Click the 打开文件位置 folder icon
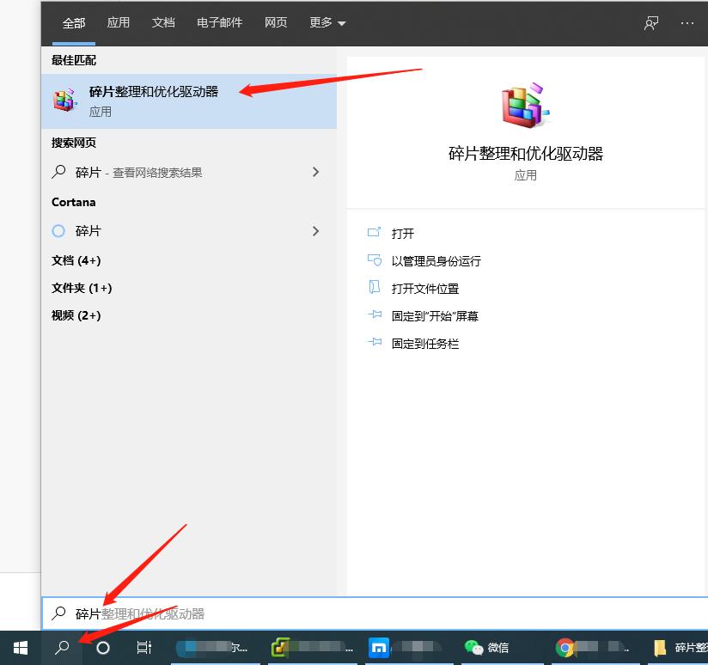 (x=375, y=288)
